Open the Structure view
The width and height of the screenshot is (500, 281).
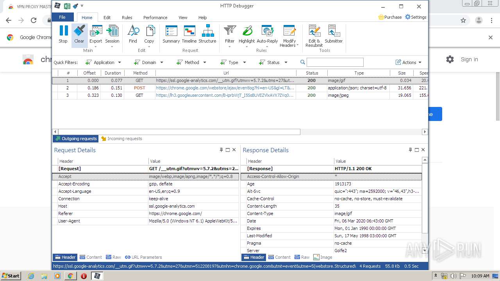click(x=207, y=34)
